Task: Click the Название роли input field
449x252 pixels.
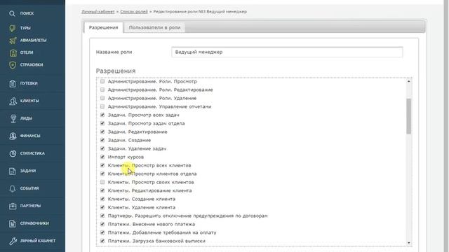Action: (287, 52)
